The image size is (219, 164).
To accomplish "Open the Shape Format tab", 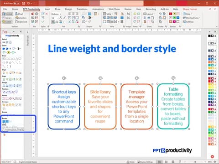I will (190, 9).
